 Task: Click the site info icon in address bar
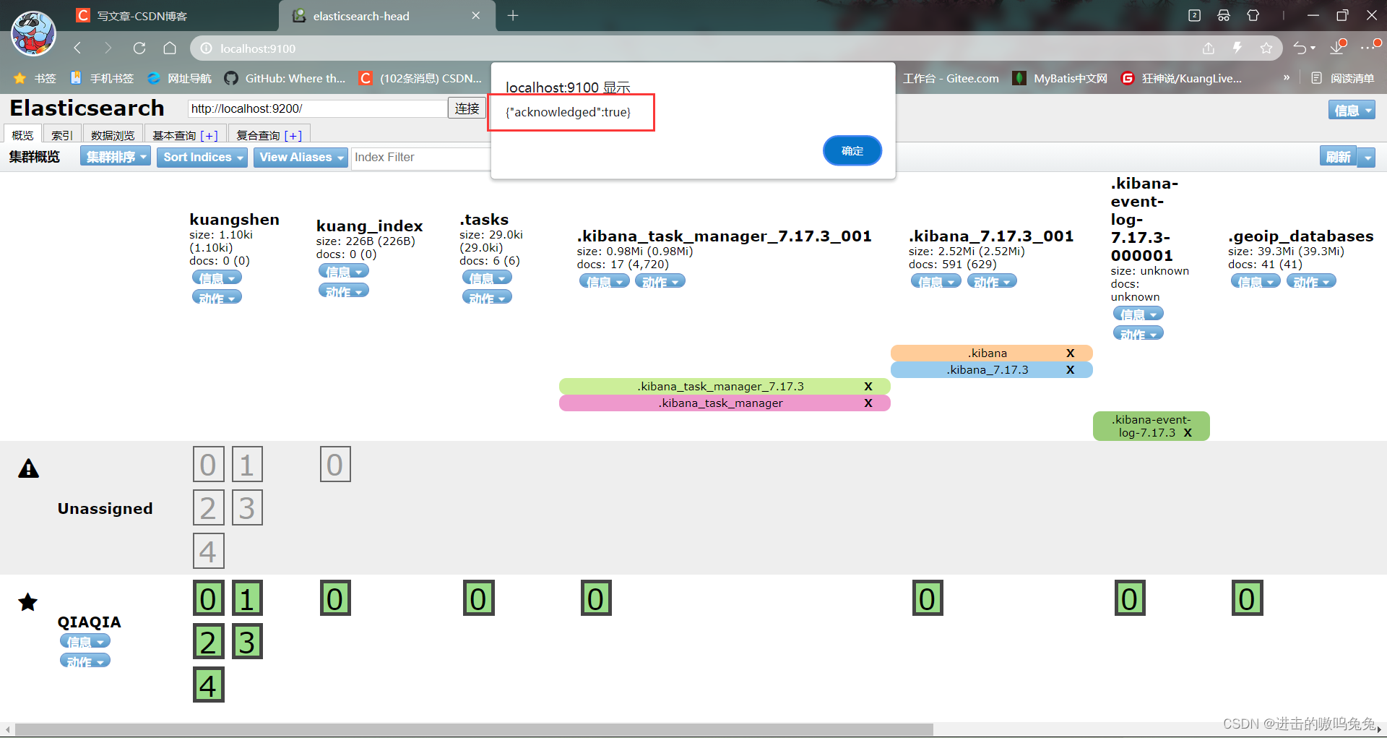point(206,48)
